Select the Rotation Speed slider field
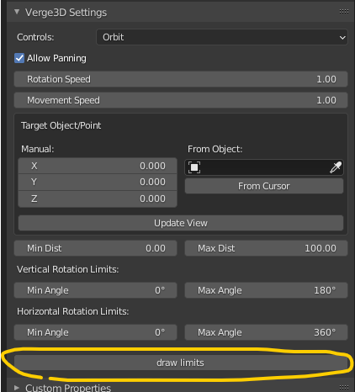Image resolution: width=355 pixels, height=392 pixels. (x=181, y=79)
